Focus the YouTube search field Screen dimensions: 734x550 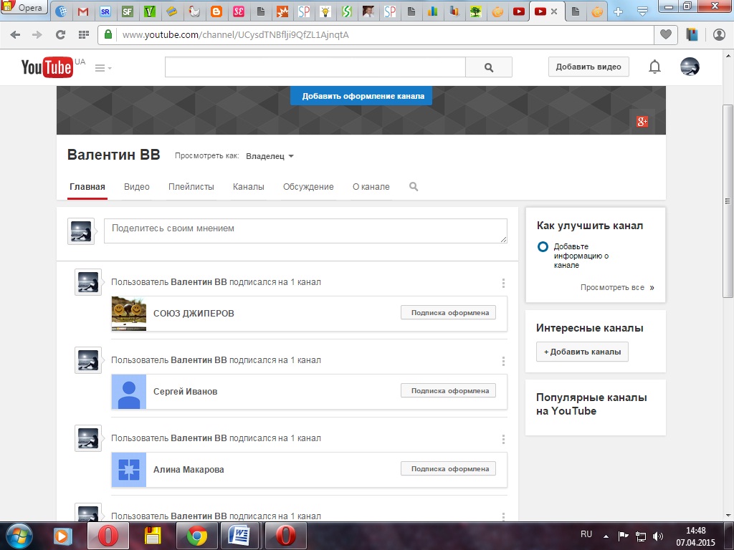tap(315, 67)
